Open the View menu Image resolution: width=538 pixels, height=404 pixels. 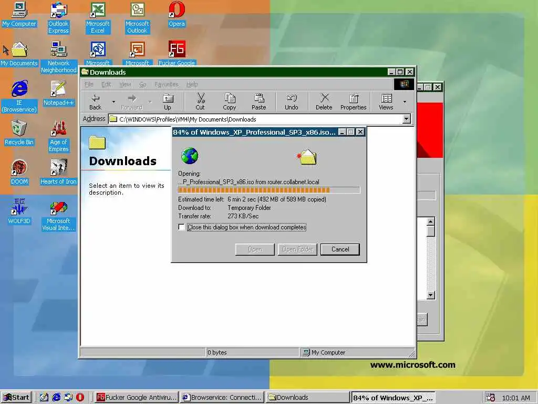click(x=125, y=84)
